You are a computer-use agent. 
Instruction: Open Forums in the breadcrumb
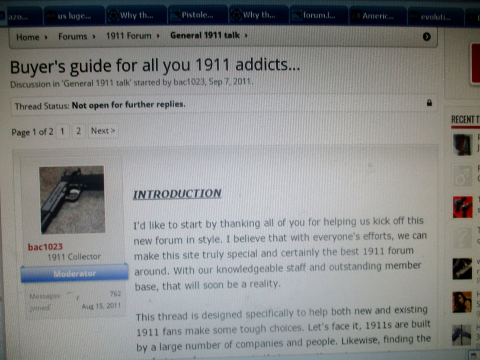(73, 37)
